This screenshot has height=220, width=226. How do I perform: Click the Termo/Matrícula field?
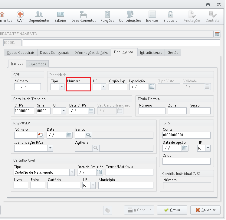coord(129,172)
